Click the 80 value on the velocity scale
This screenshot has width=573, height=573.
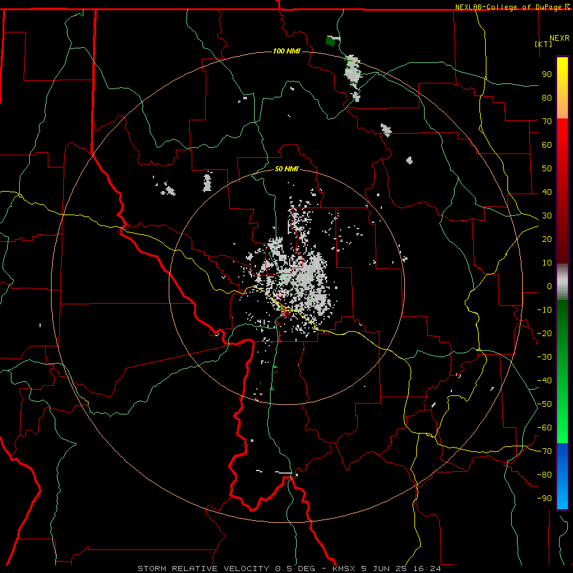click(547, 97)
